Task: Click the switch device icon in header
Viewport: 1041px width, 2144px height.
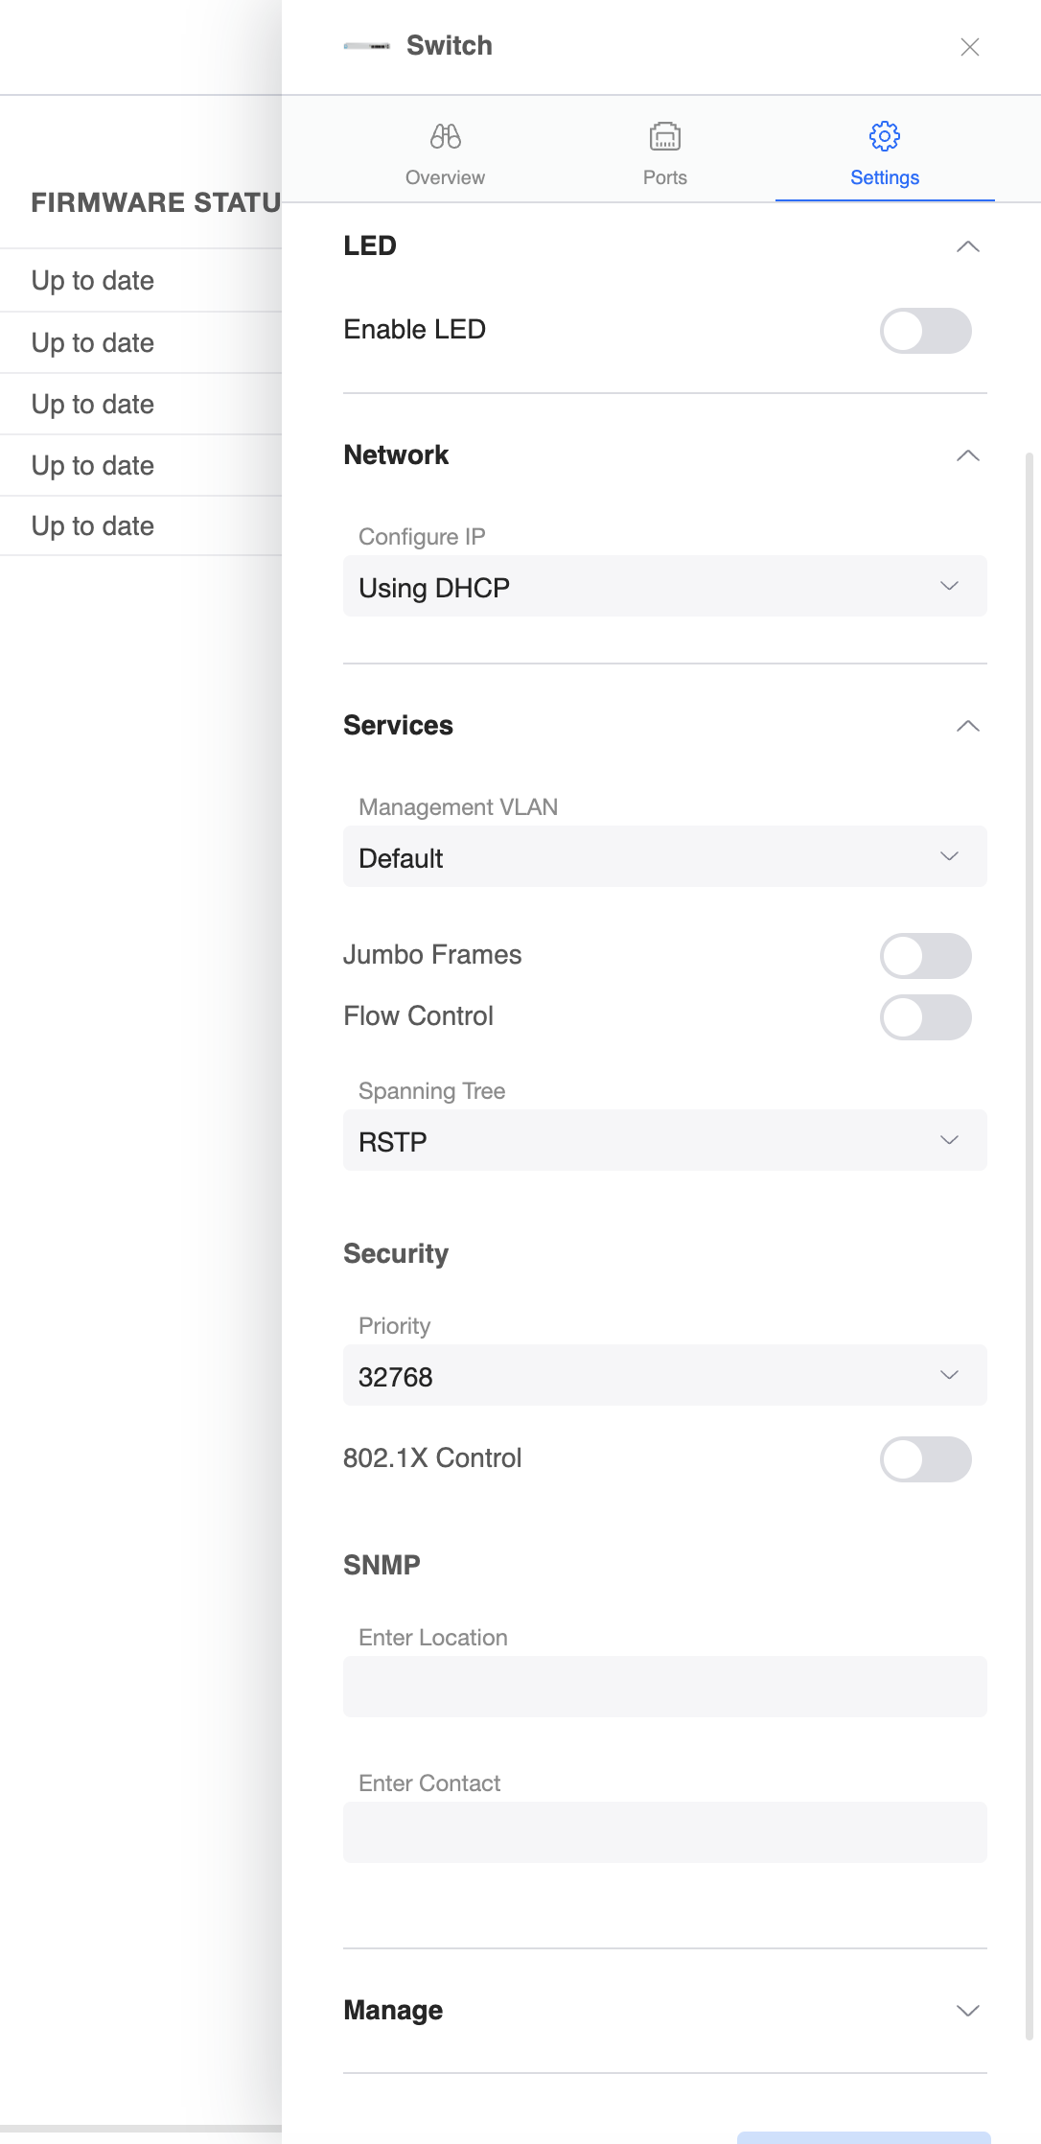Action: click(367, 46)
